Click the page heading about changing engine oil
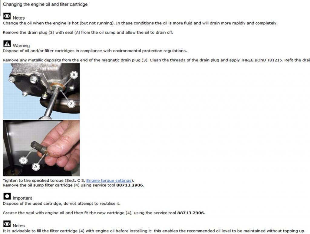This screenshot has width=310, height=234. click(x=45, y=4)
